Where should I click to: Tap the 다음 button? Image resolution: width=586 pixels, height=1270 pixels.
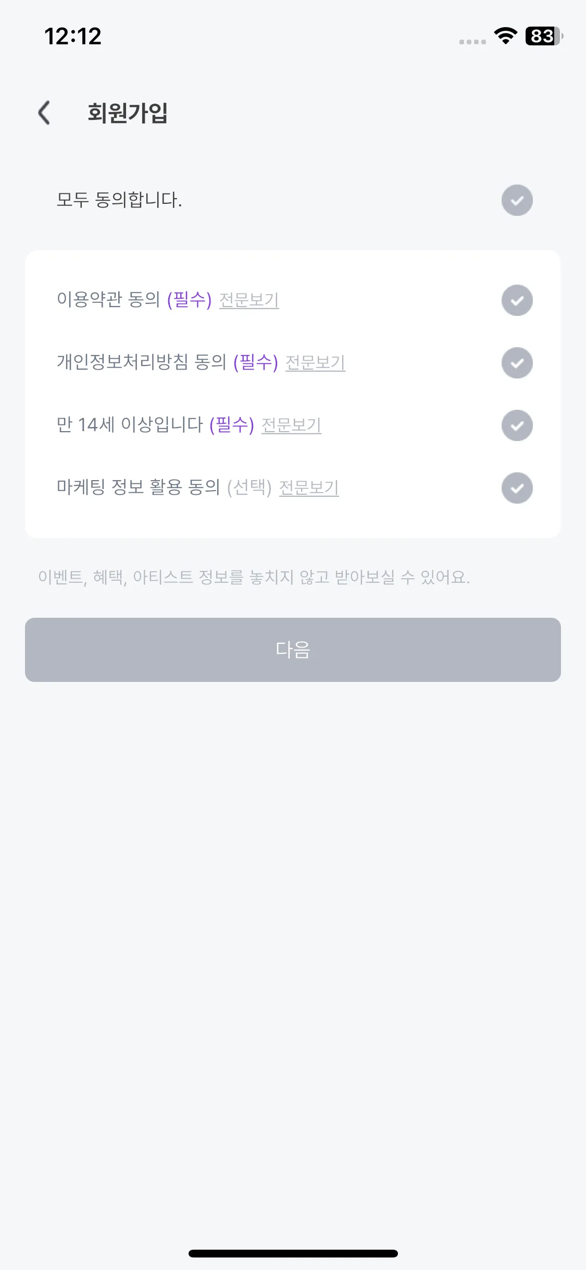[x=293, y=650]
